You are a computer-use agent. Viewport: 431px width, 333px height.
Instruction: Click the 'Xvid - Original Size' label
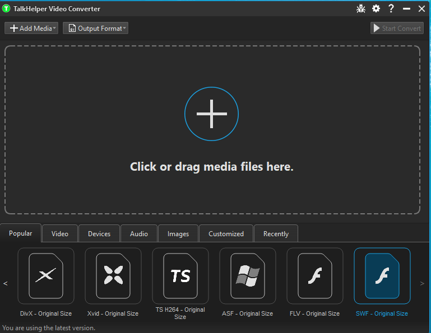pos(113,313)
